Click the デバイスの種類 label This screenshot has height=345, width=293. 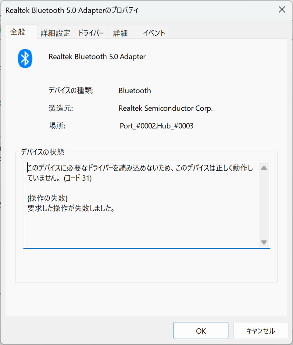click(71, 90)
